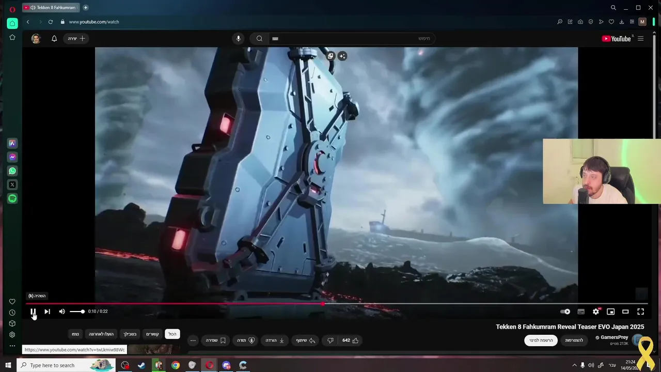Open X (Twitter) in Opera sidebar
661x372 pixels.
point(12,184)
